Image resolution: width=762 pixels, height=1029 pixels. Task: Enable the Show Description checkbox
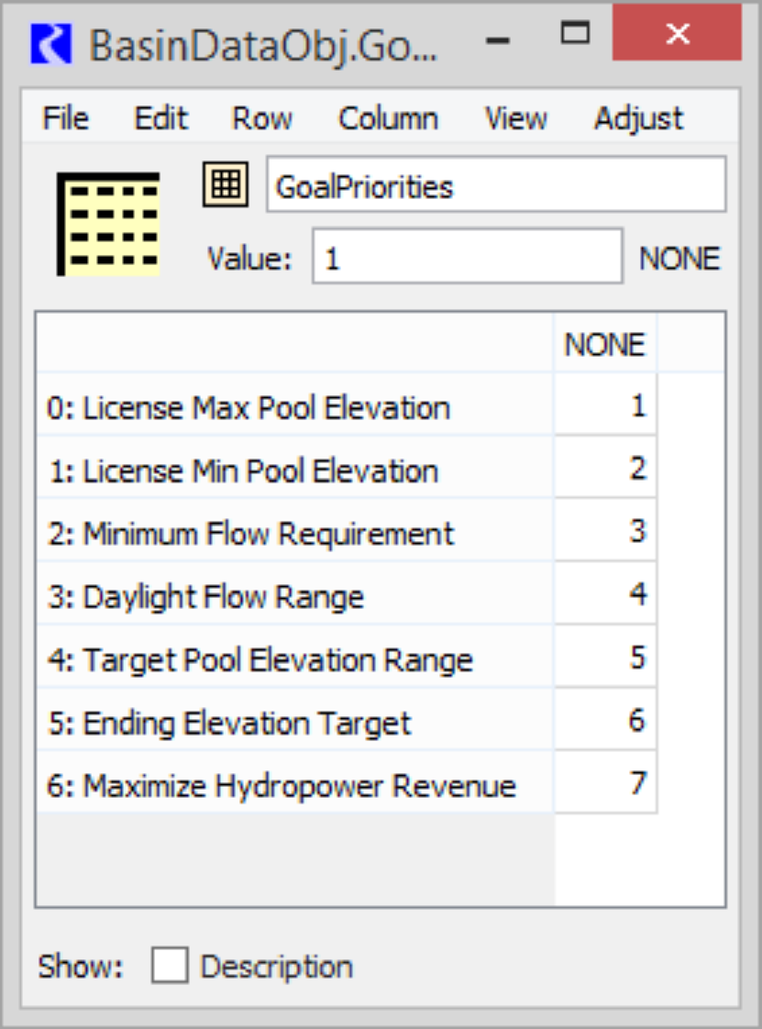[x=170, y=966]
